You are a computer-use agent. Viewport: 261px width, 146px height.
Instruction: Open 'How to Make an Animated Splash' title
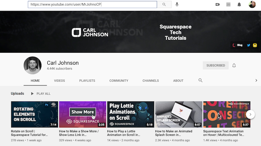[174, 133]
